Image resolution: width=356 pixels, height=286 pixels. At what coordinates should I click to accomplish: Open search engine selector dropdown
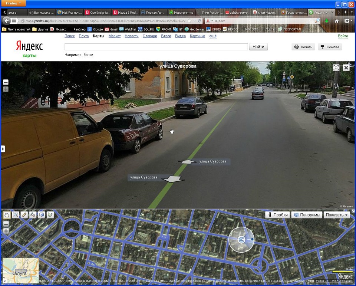point(209,21)
